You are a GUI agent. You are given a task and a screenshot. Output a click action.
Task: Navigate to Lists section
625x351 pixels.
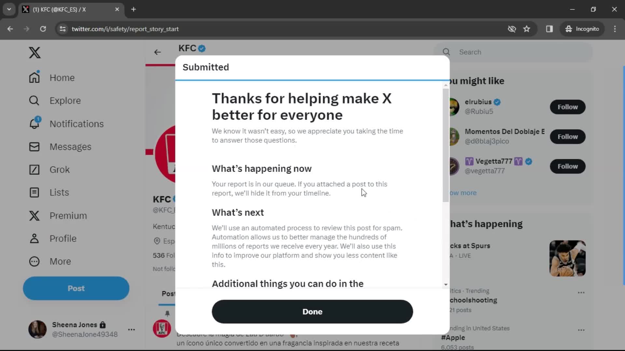pos(59,192)
